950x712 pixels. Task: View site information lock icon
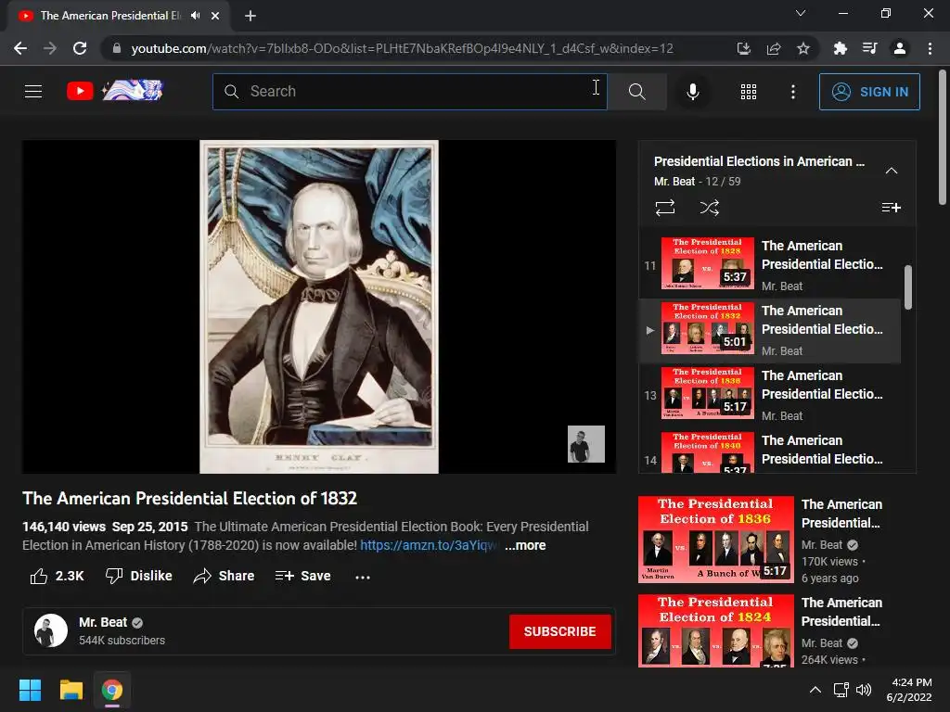pyautogui.click(x=116, y=48)
